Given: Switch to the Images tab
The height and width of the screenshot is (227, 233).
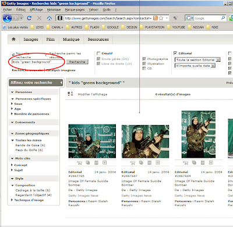Looking at the screenshot, I should pos(31,40).
